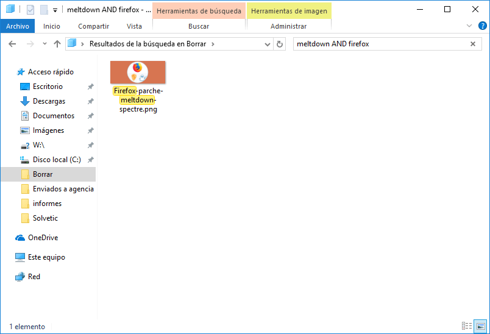Open the Customize Quick Access Toolbar dropdown
This screenshot has height=334, width=490.
click(x=55, y=10)
